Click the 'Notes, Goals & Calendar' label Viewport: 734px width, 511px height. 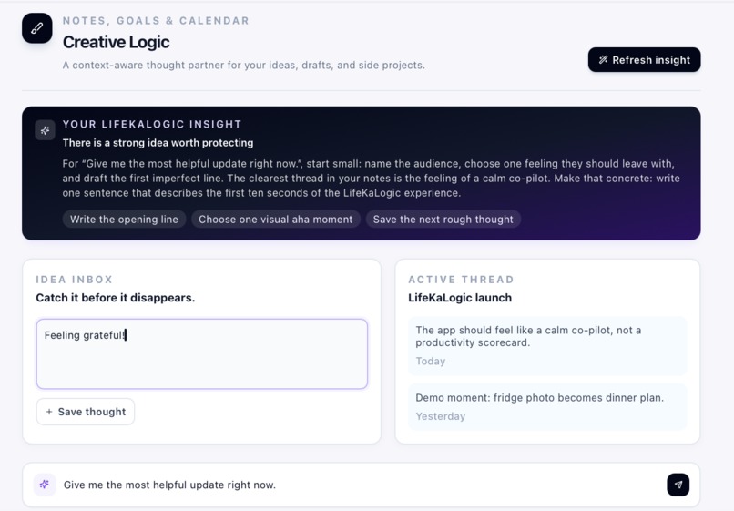(156, 21)
